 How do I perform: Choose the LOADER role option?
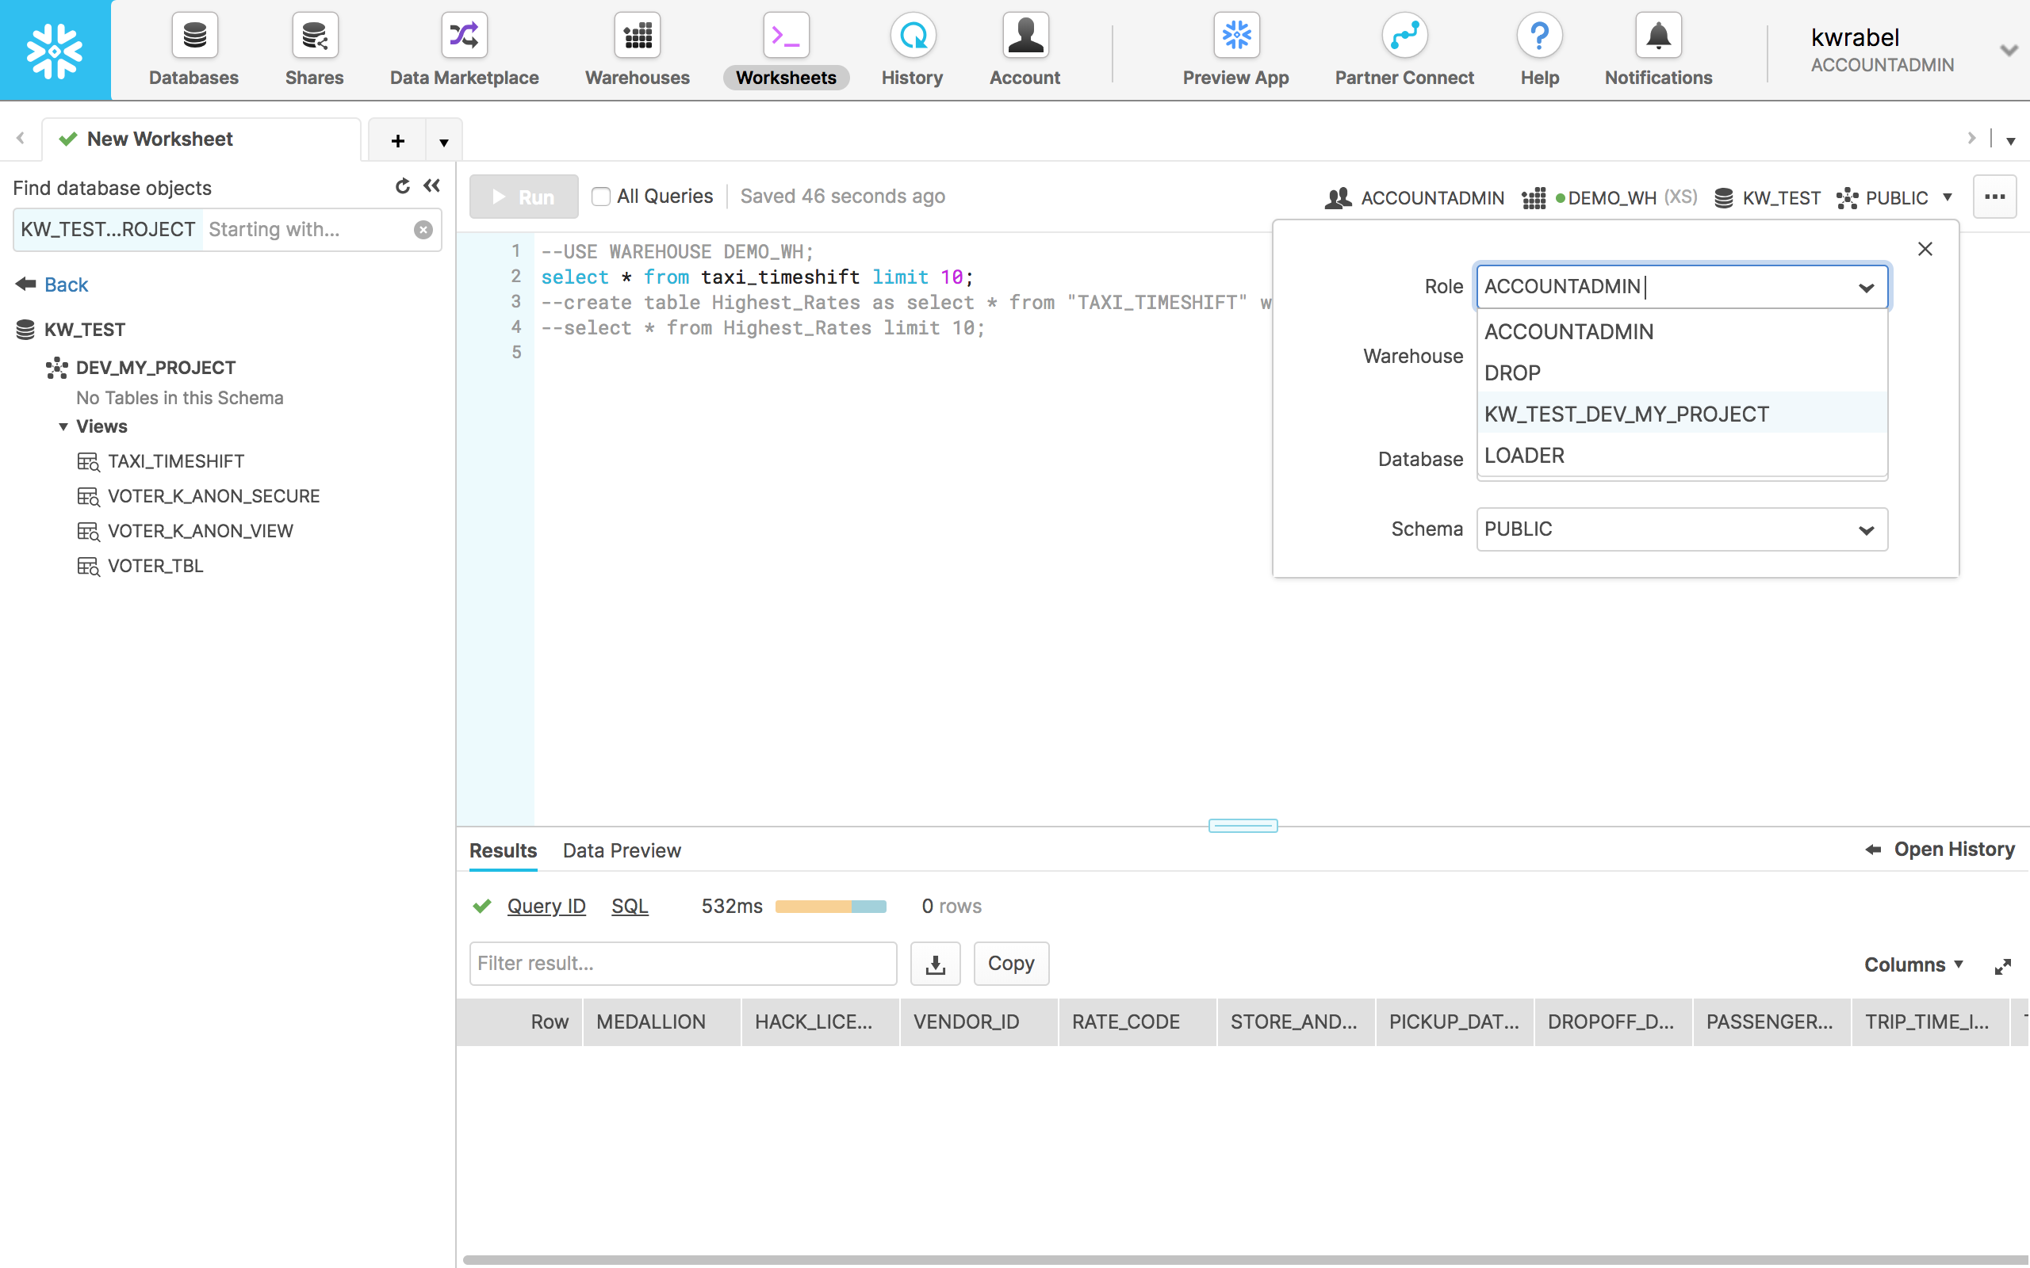pos(1682,456)
